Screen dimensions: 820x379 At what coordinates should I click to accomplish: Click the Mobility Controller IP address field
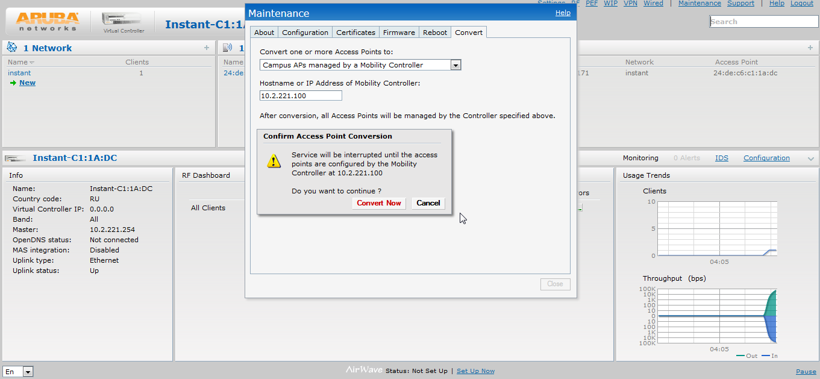point(301,96)
